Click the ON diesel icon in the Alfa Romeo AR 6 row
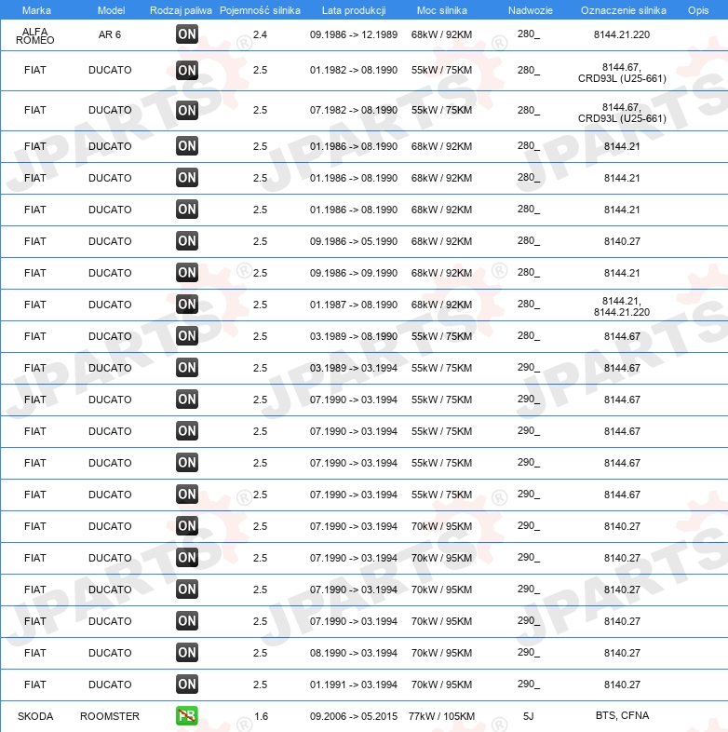Screen dimensions: 728x732 (187, 34)
